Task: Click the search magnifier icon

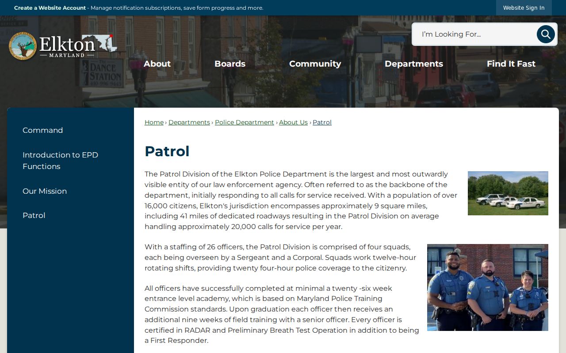Action: click(546, 34)
